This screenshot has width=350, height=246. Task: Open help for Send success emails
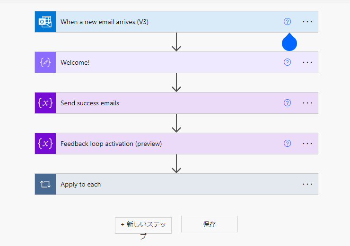pyautogui.click(x=287, y=103)
